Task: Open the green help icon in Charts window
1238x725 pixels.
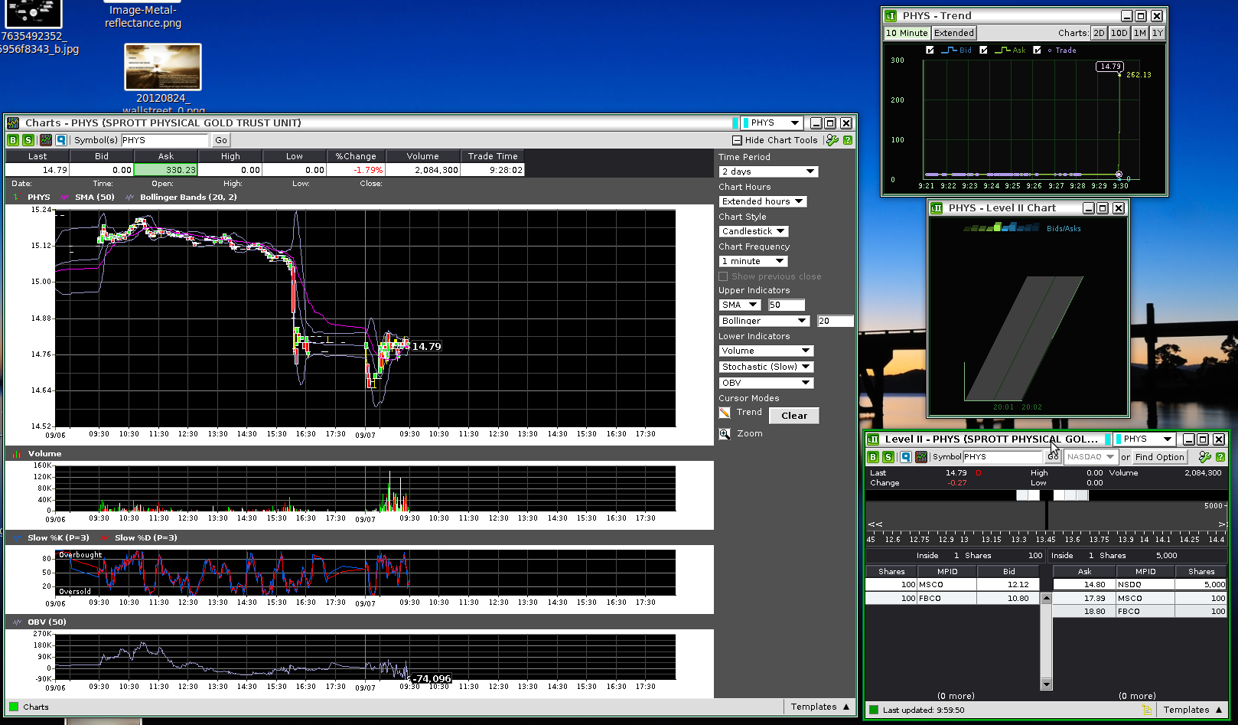Action: [x=848, y=140]
